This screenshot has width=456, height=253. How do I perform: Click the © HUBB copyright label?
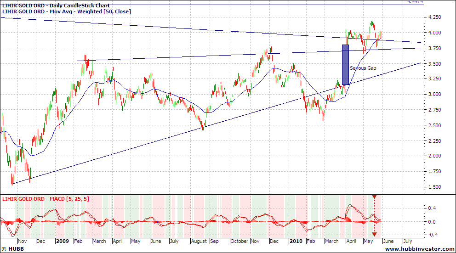[13, 249]
